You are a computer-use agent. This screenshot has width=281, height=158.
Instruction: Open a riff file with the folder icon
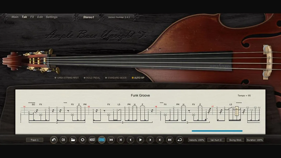coord(73,140)
